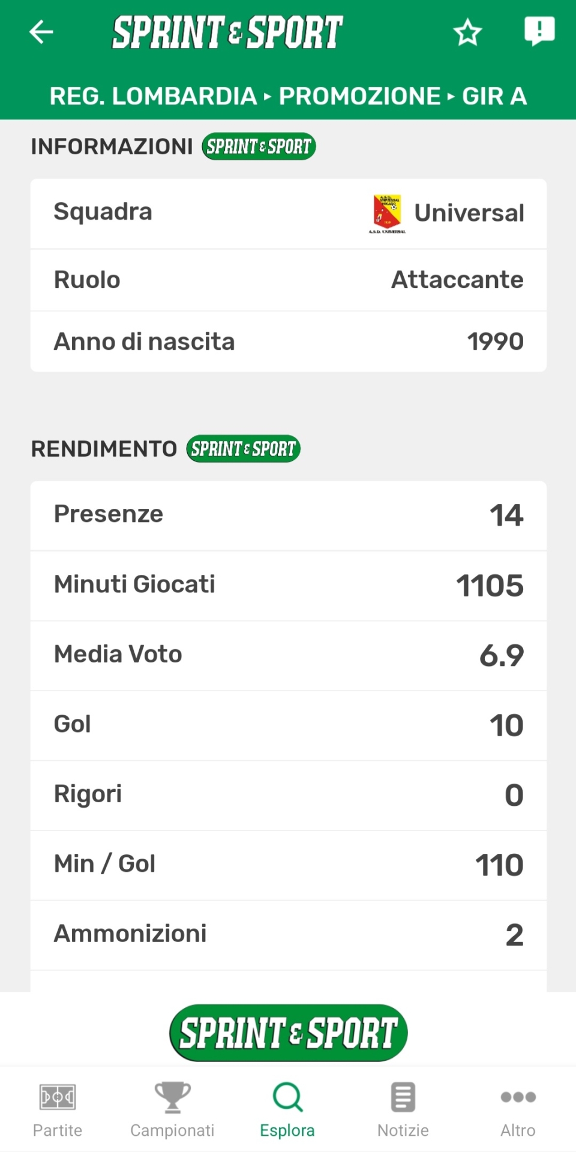Open the Notizie news tab

click(403, 1109)
